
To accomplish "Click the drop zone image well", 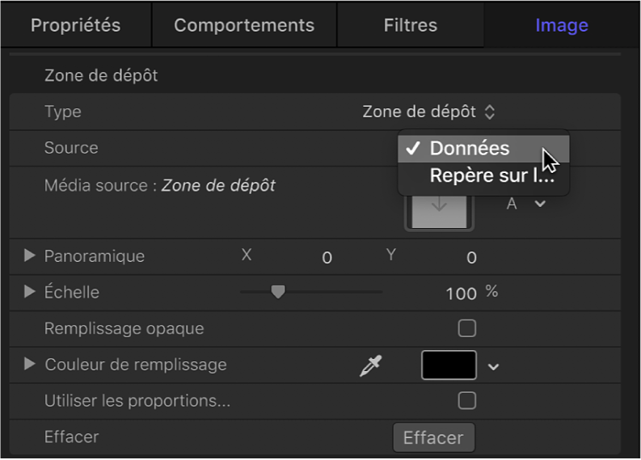I will pos(439,211).
